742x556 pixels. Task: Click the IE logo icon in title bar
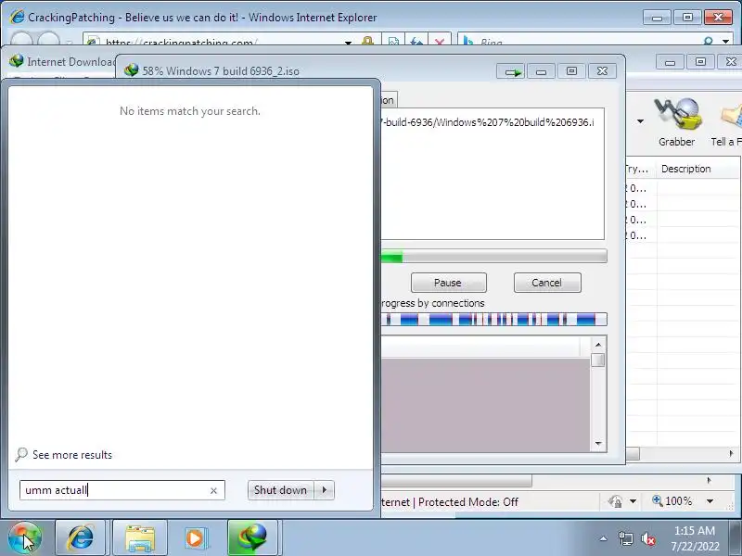click(17, 17)
